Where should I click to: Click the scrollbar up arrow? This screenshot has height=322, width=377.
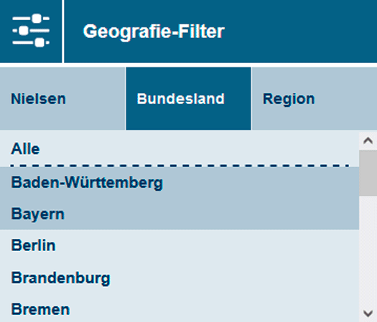(x=368, y=141)
